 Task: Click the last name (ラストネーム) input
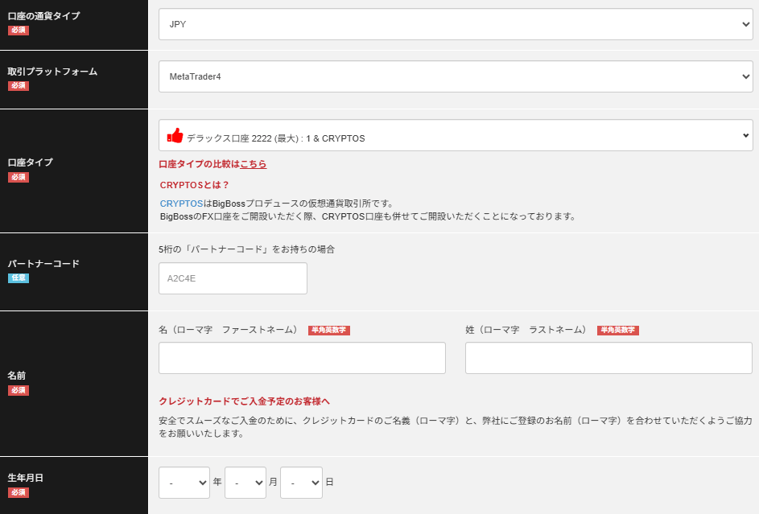coord(608,358)
